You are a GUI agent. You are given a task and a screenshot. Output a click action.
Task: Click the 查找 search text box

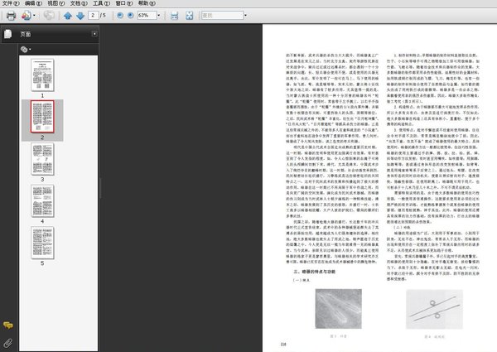pyautogui.click(x=222, y=15)
